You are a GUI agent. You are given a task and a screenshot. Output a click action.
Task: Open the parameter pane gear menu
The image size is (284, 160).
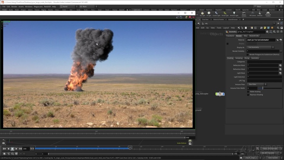coord(267,32)
